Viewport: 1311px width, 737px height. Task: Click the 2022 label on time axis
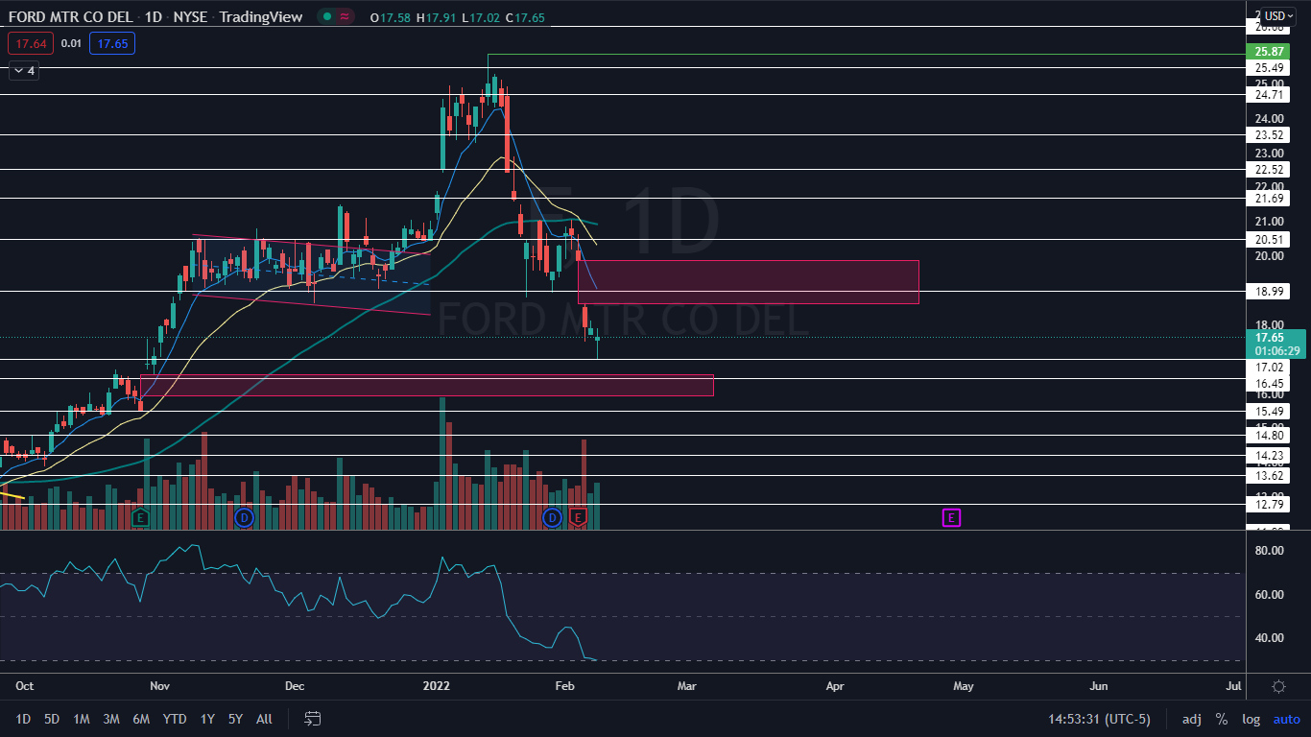click(439, 686)
